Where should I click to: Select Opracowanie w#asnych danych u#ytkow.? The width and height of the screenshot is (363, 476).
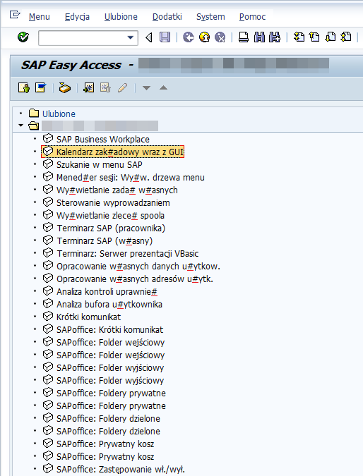click(138, 267)
